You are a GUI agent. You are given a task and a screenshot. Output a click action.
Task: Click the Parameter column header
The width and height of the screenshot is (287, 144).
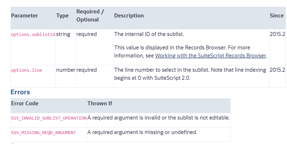[24, 16]
